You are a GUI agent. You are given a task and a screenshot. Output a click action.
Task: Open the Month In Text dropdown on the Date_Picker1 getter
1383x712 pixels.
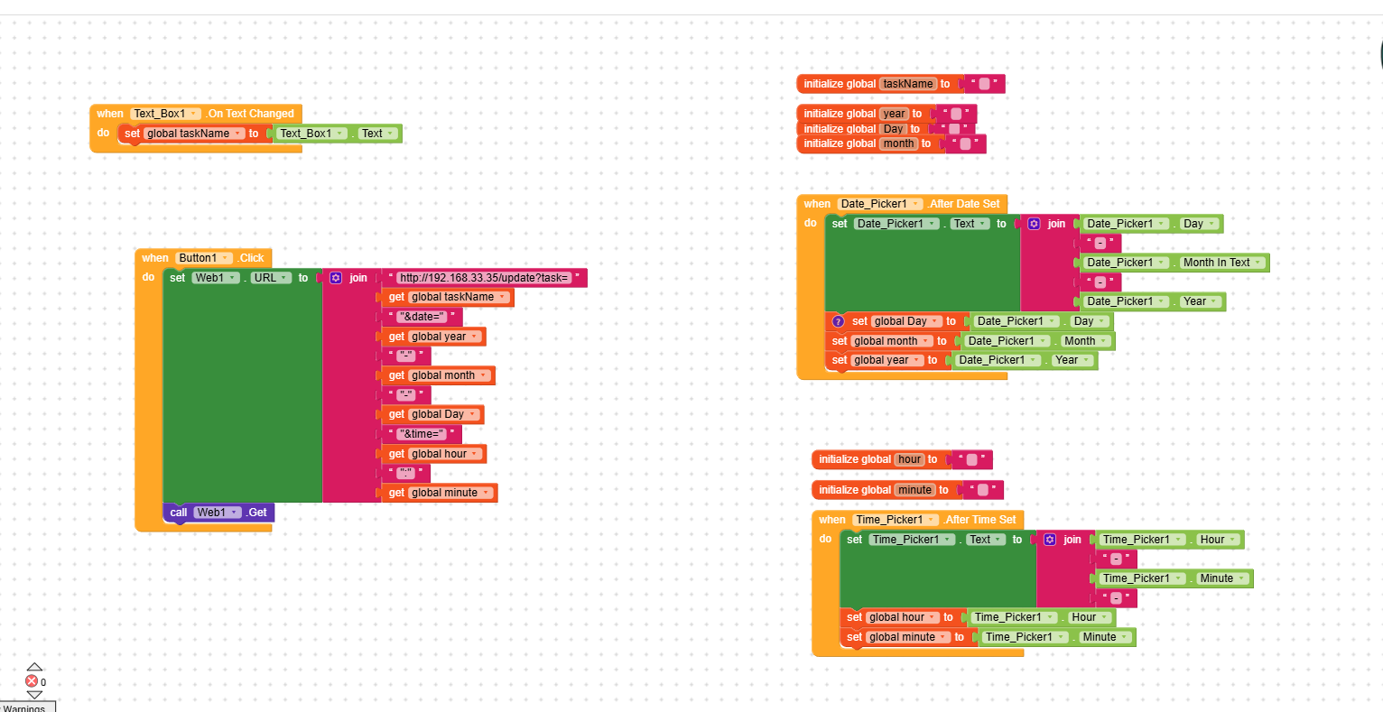click(x=1256, y=262)
